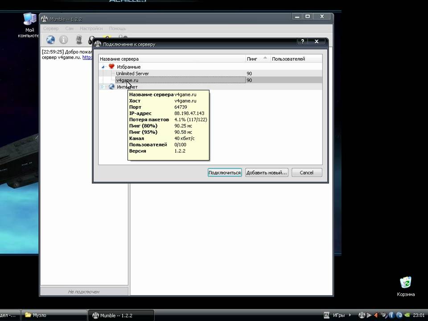Open the Помощь menu
The width and height of the screenshot is (428, 321).
tap(117, 29)
